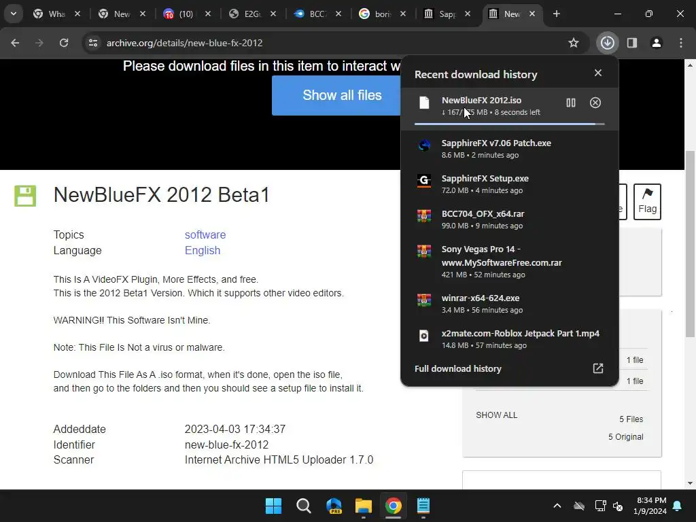Show hidden system tray icons

click(557, 506)
